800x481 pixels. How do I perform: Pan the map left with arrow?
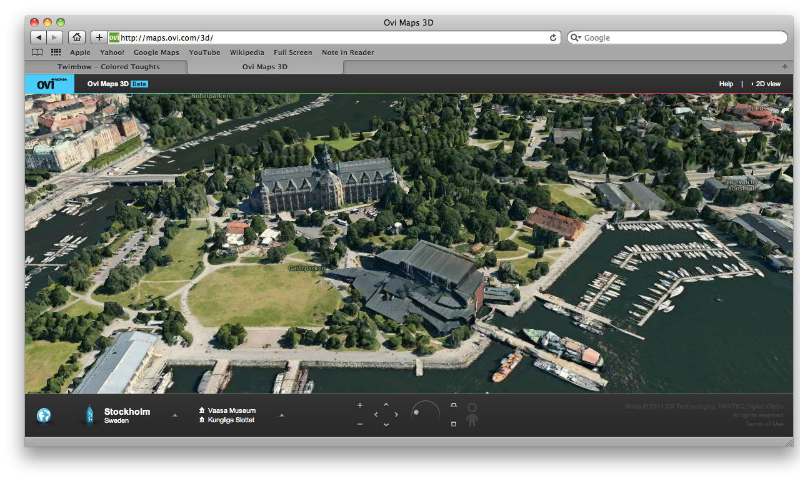pos(376,415)
